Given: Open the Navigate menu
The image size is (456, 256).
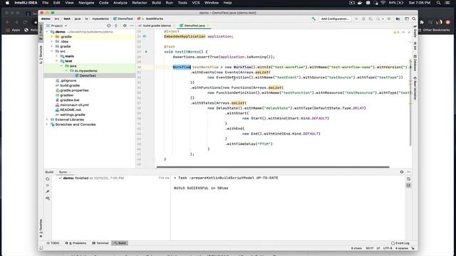Looking at the screenshot, I should (x=86, y=3).
